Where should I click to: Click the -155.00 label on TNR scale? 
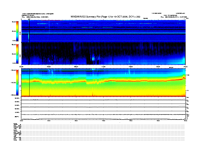14,95
